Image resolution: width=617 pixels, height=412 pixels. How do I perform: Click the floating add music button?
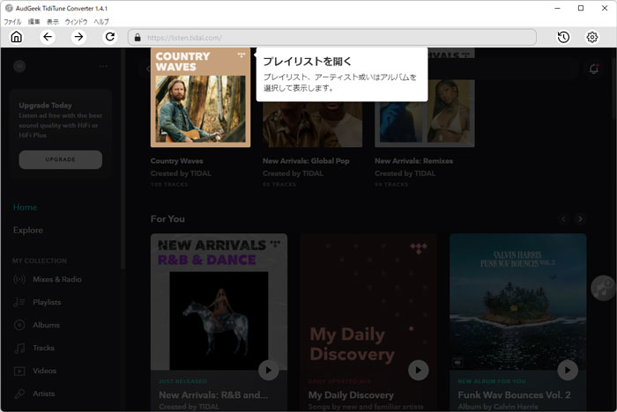pos(603,288)
